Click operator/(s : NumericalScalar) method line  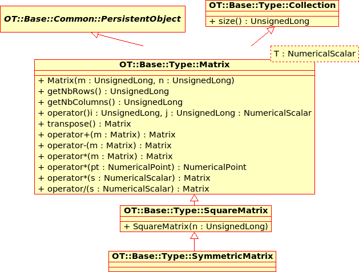pos(123,189)
